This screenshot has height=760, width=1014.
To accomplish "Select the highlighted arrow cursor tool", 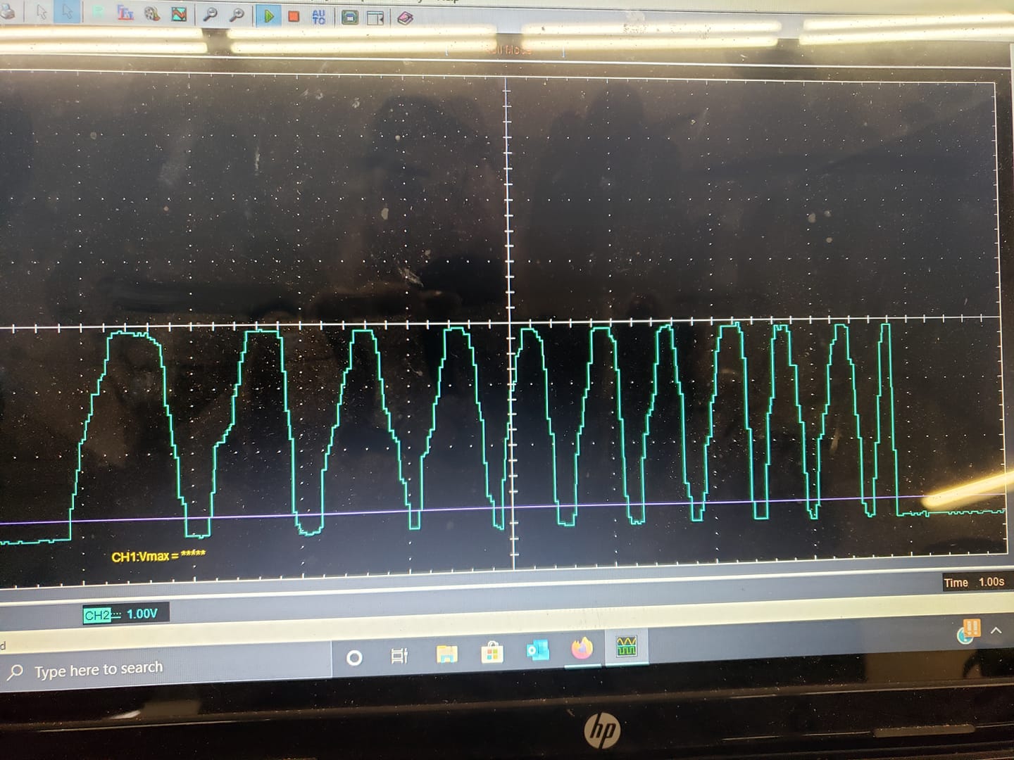I will [x=67, y=12].
